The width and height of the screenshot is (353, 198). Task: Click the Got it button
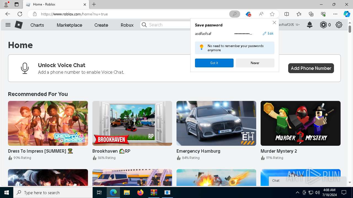pos(214,63)
